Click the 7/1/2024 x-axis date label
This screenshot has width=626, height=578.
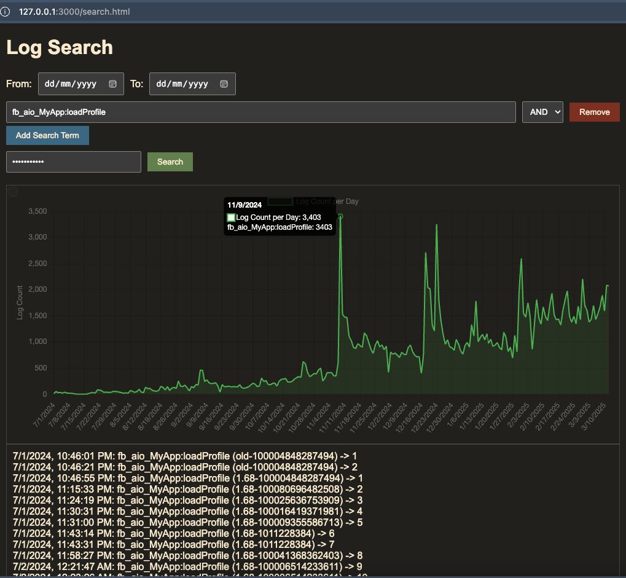click(44, 415)
